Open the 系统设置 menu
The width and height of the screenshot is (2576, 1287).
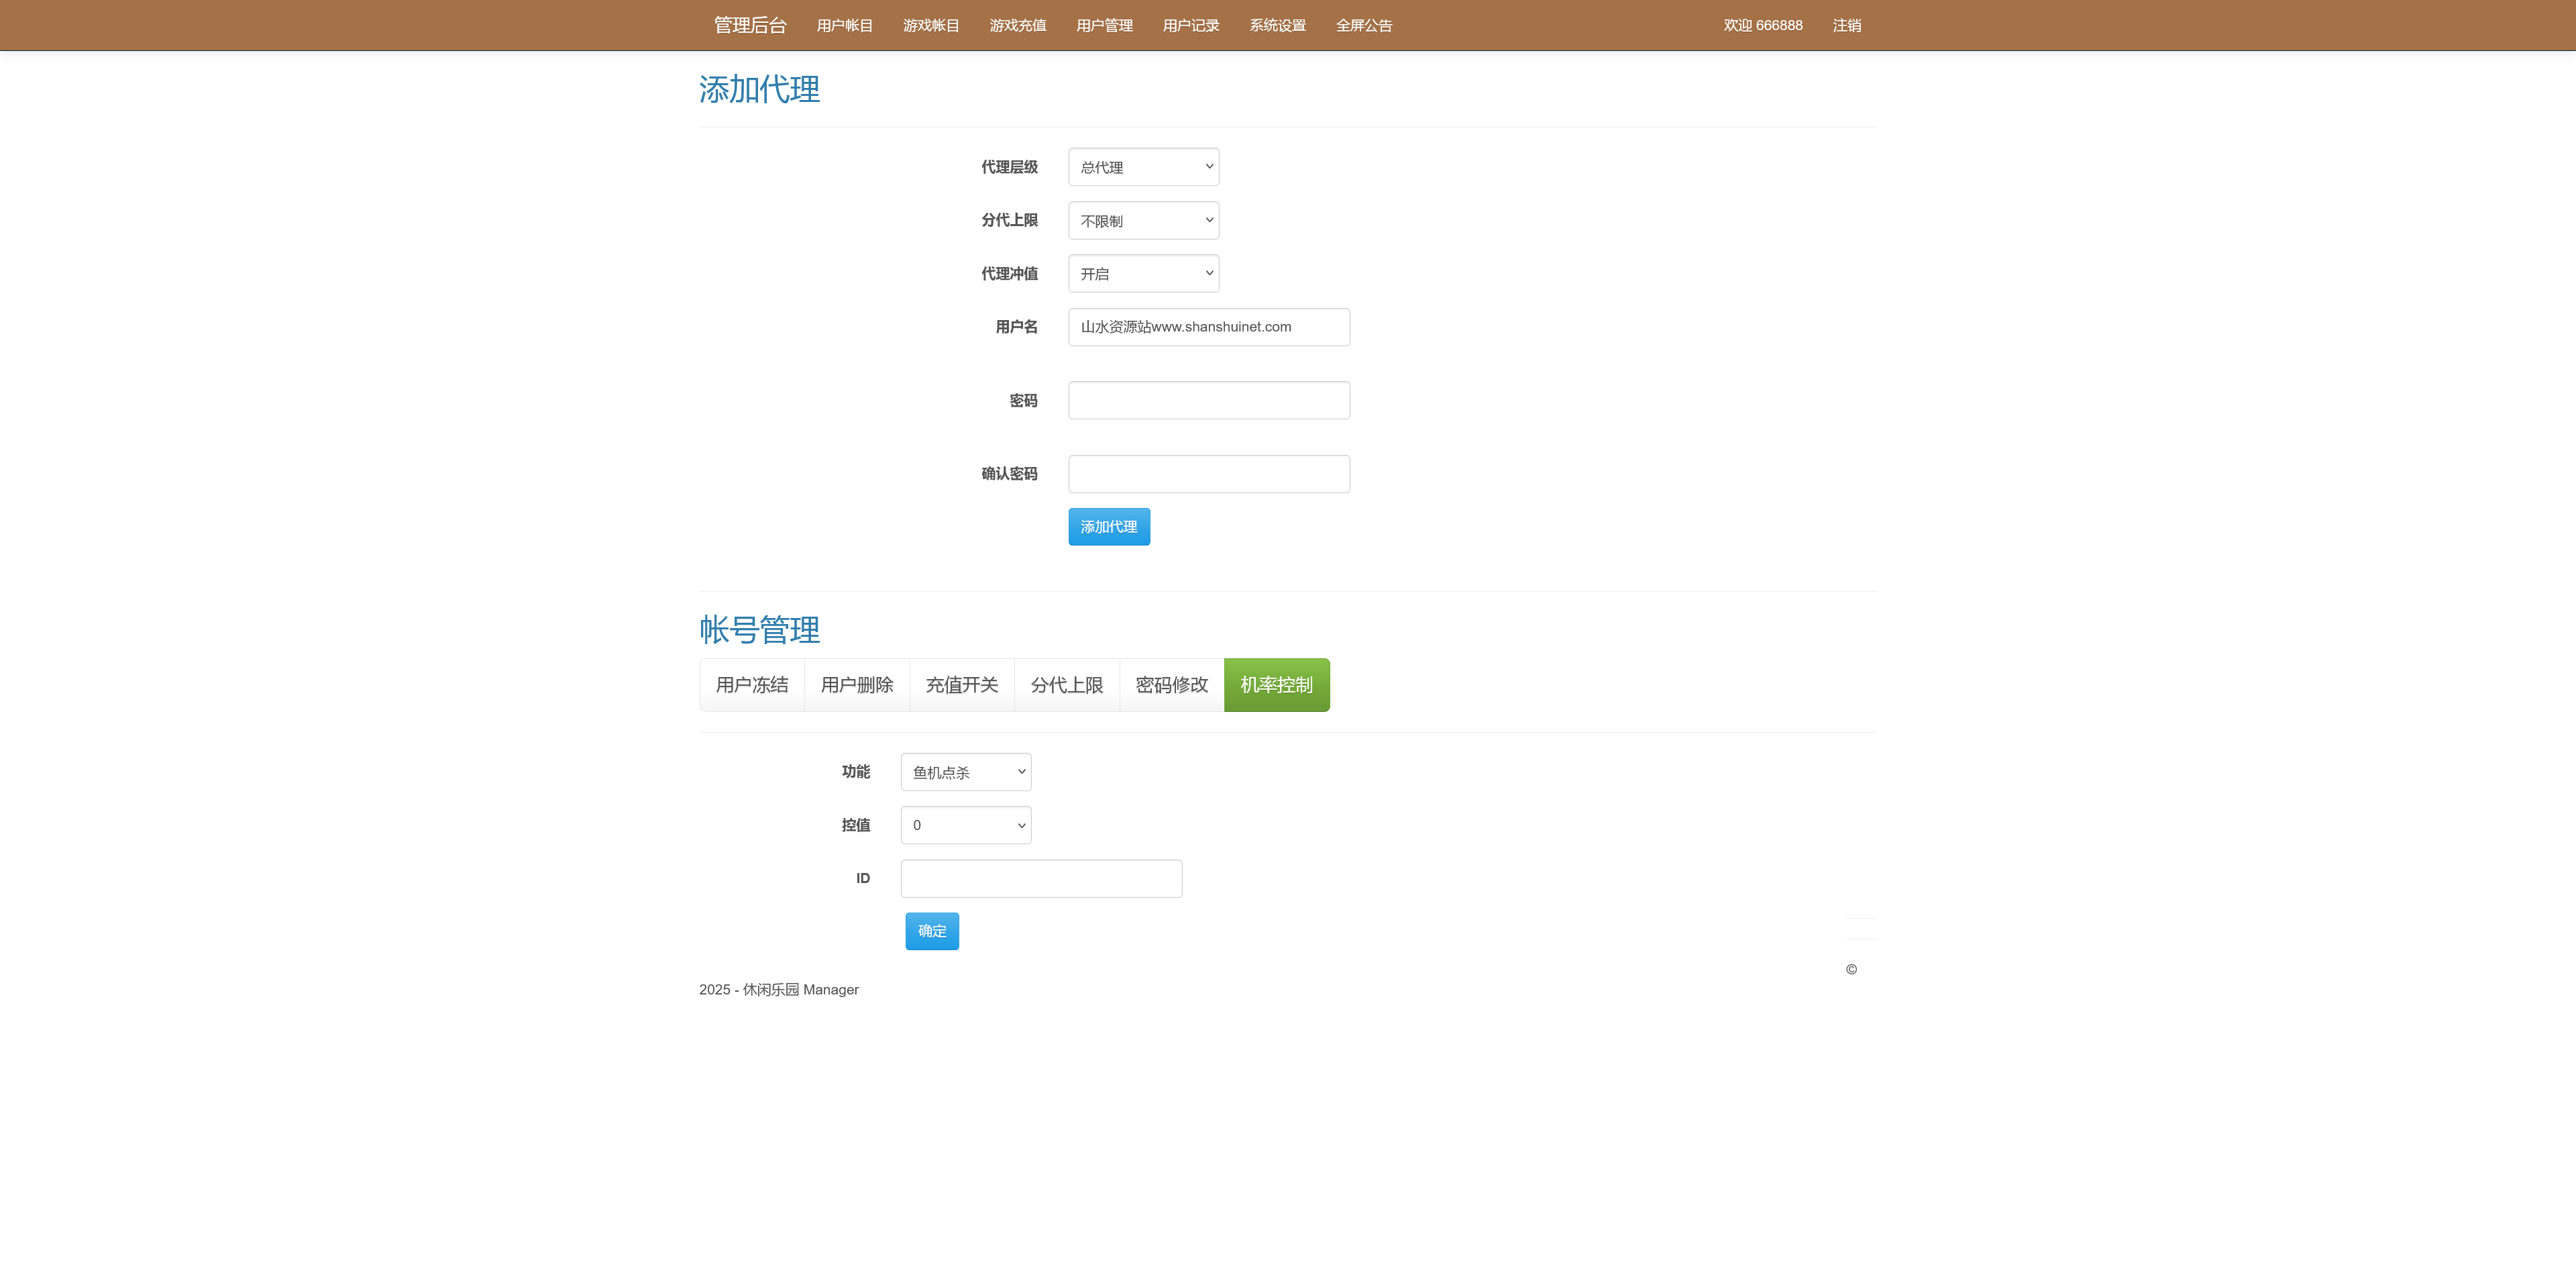1276,25
